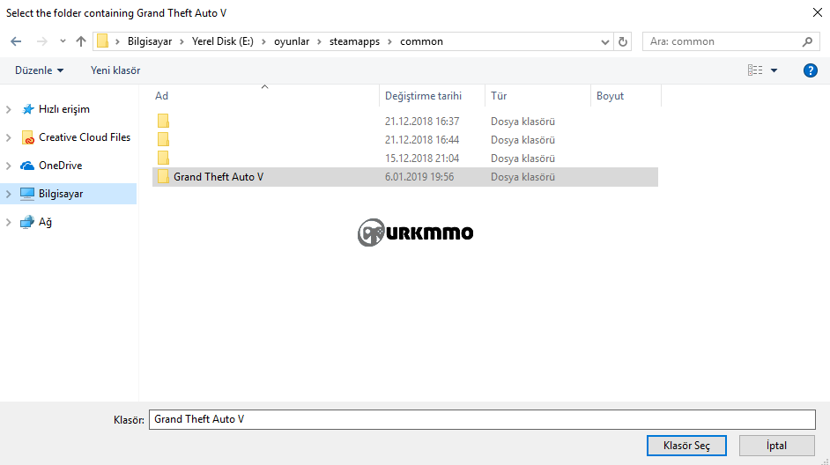
Task: Create a folder with Yeni klasör
Action: pos(115,70)
